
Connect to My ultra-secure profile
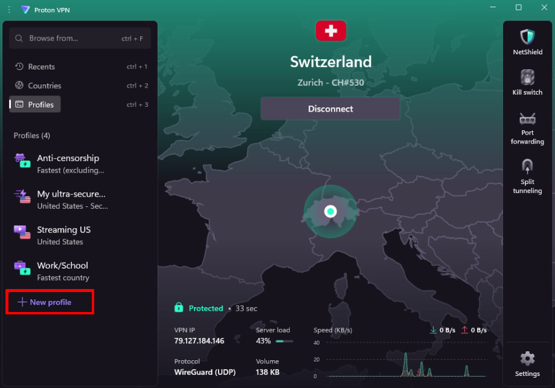(80, 200)
